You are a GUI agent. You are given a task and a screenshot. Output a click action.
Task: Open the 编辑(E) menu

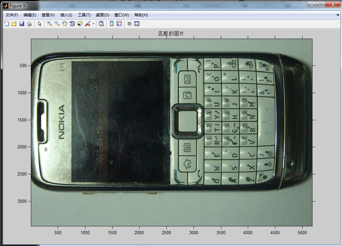point(30,15)
